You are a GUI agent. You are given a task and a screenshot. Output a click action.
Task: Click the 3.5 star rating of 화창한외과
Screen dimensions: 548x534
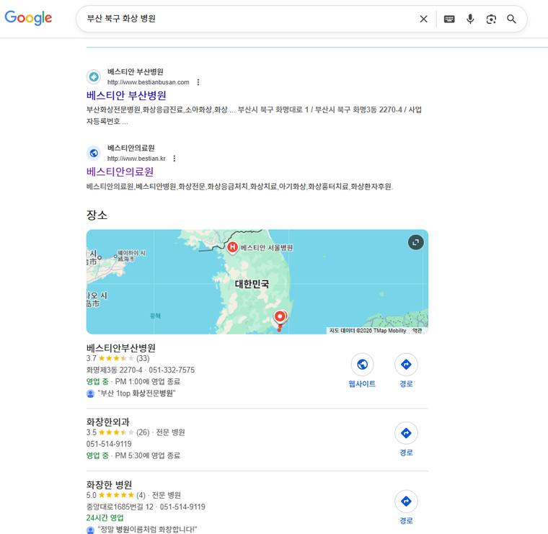tap(118, 432)
